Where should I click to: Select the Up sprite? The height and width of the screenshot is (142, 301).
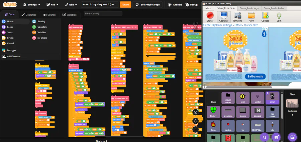click(243, 126)
